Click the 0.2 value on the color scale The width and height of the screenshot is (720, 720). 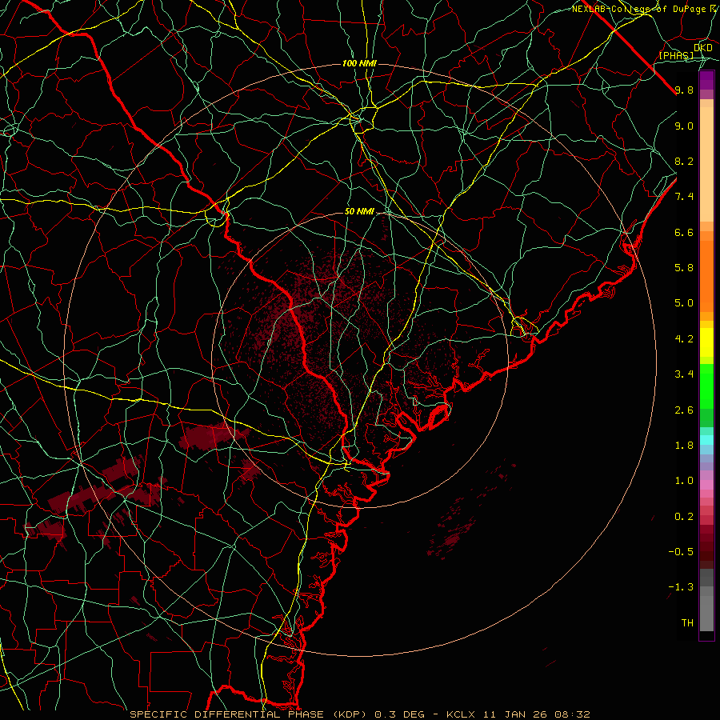684,516
